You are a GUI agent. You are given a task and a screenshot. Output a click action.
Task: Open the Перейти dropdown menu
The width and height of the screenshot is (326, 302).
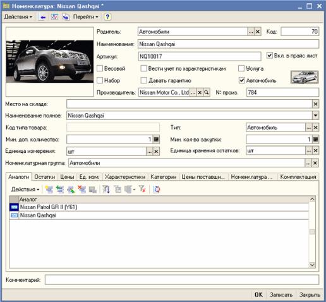(x=85, y=17)
